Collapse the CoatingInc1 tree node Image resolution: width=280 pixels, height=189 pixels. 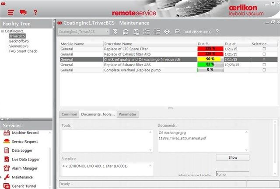pyautogui.click(x=3, y=31)
